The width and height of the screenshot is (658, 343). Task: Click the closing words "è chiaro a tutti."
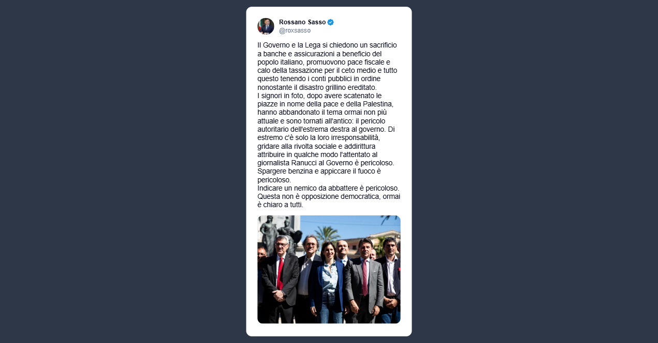click(x=280, y=205)
